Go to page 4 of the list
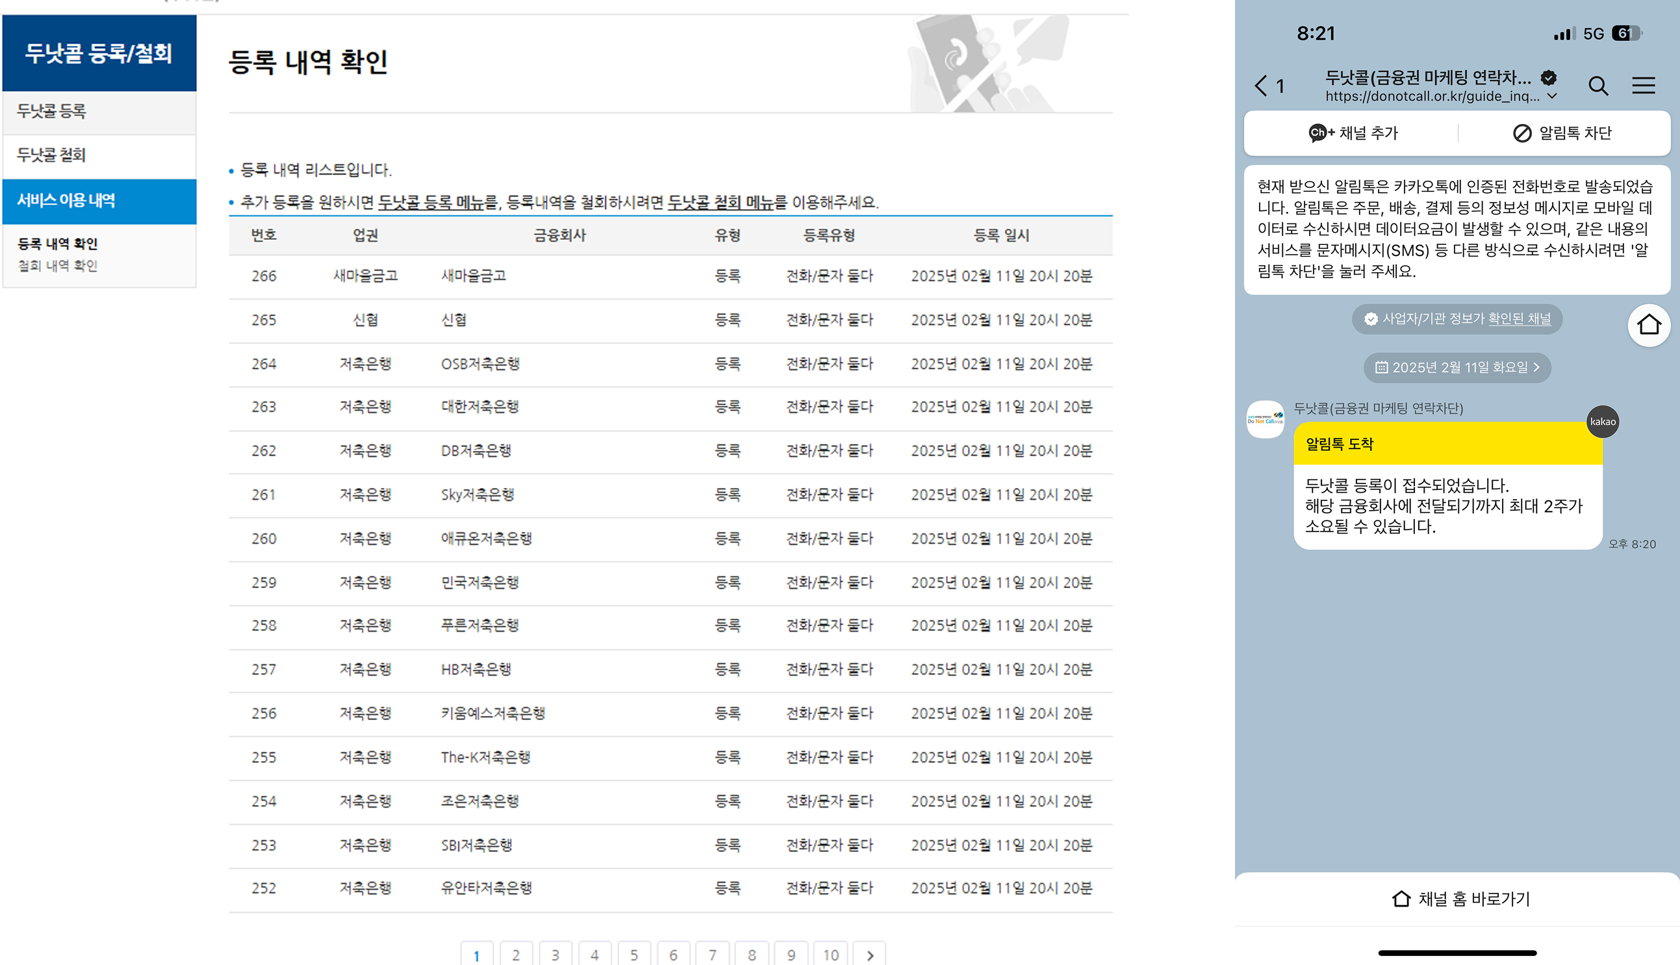Image resolution: width=1680 pixels, height=965 pixels. coord(594,955)
